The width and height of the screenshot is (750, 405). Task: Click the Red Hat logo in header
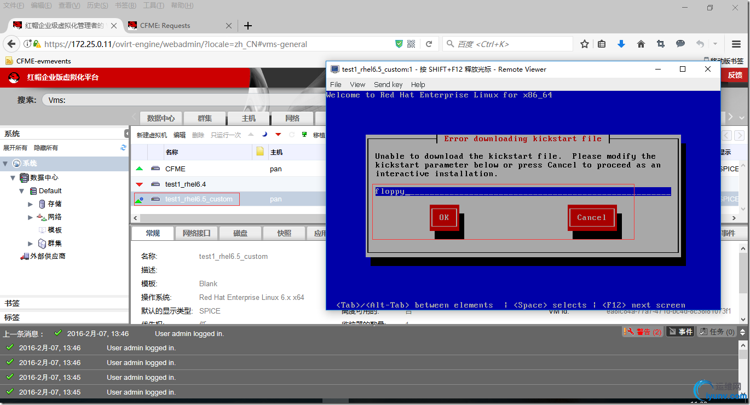click(x=14, y=78)
